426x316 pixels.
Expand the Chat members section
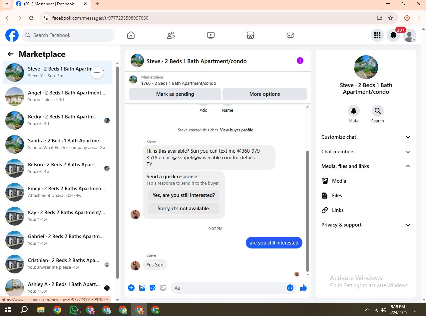coord(366,152)
